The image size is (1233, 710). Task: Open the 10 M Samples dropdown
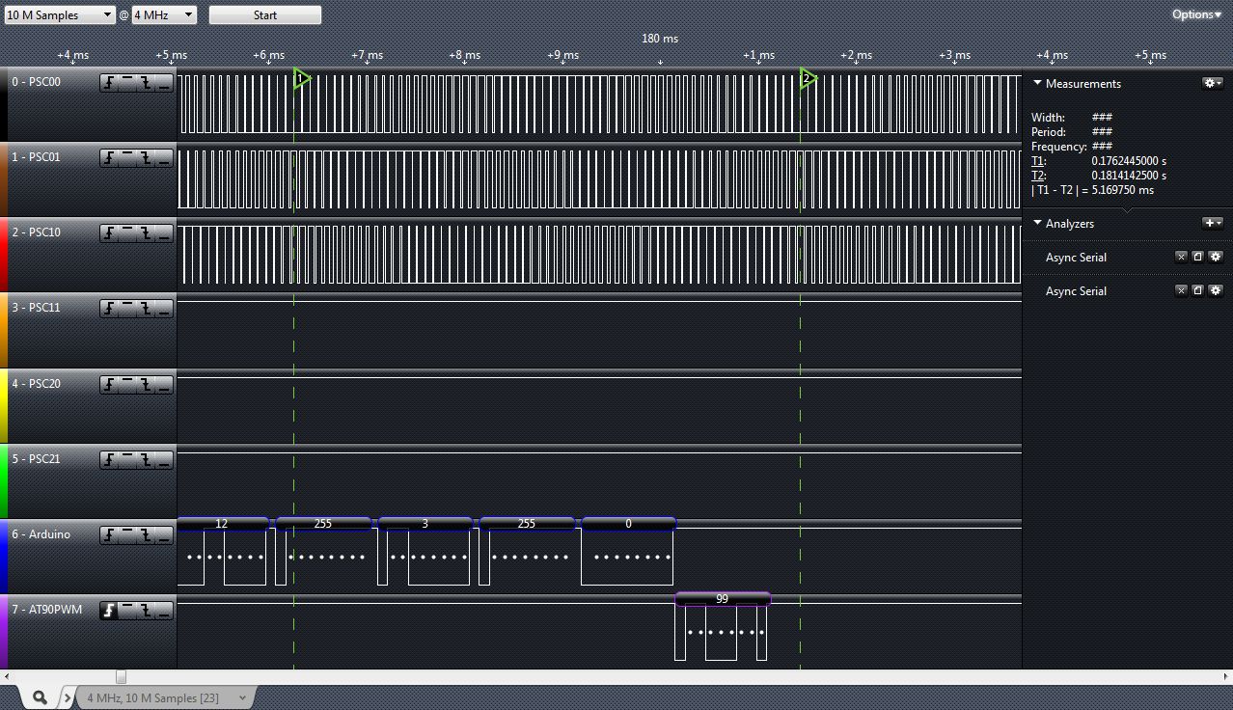tap(59, 15)
